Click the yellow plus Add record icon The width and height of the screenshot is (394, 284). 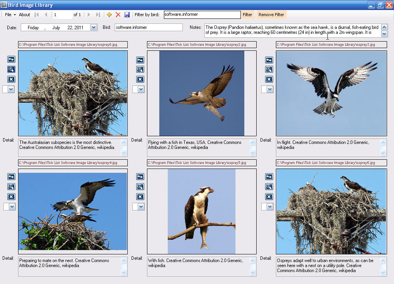pyautogui.click(x=109, y=15)
